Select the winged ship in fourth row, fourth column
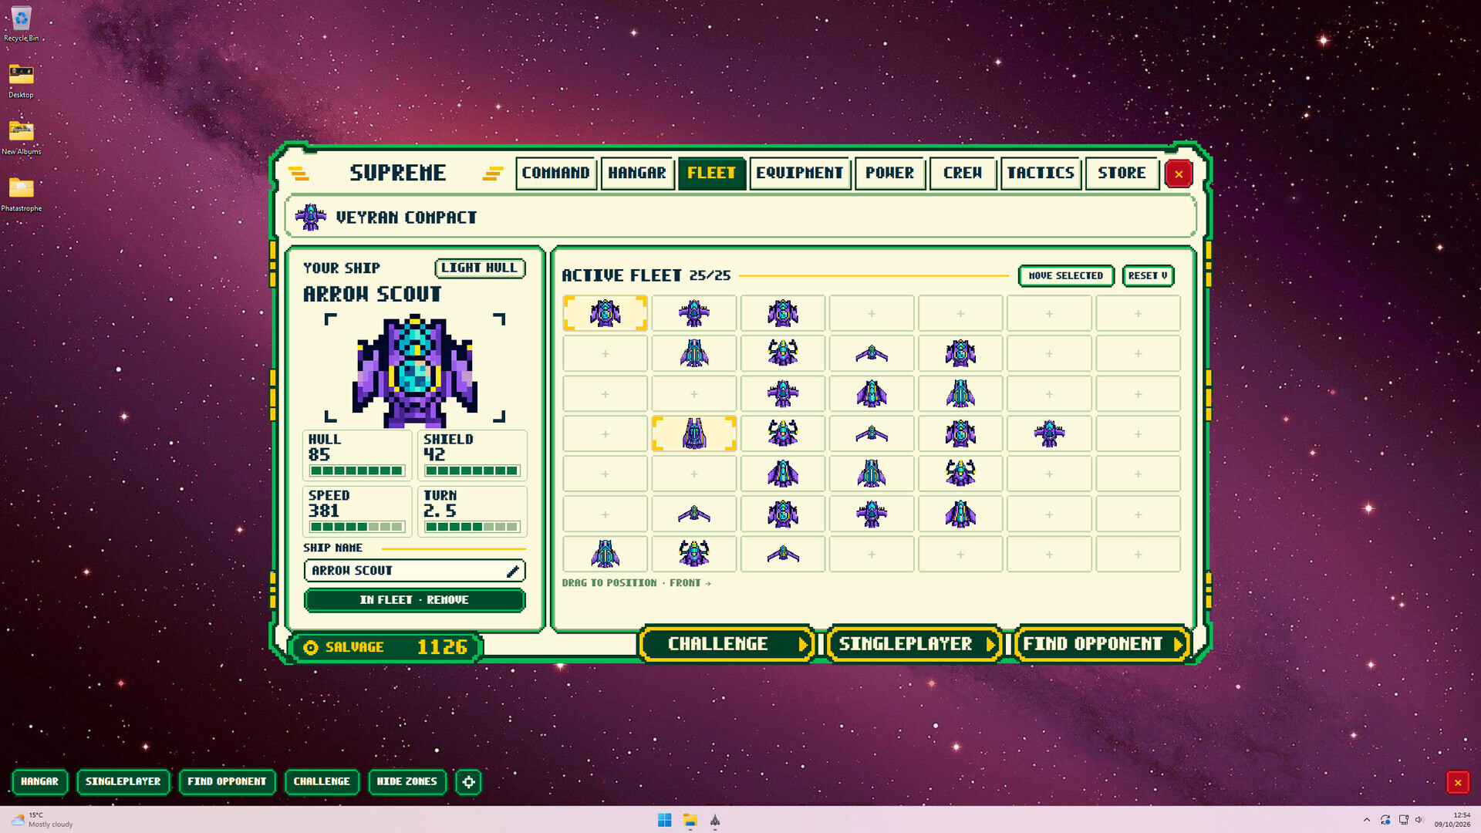 pyautogui.click(x=871, y=433)
